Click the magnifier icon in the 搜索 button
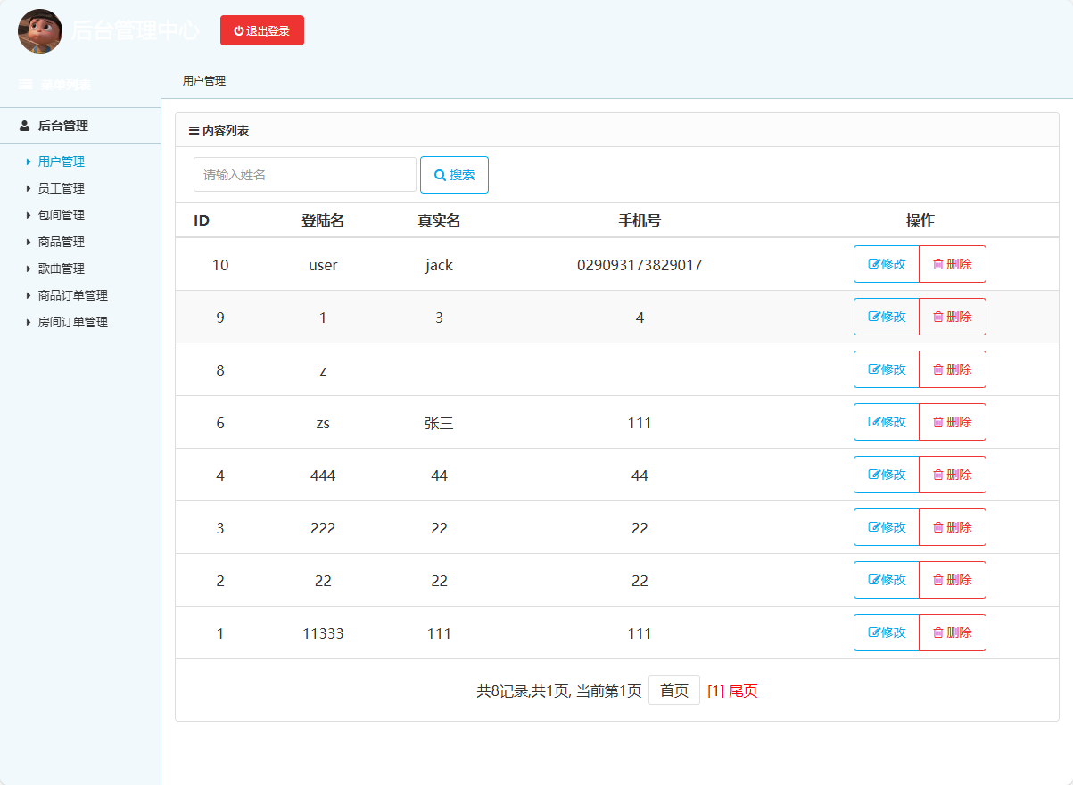 click(x=440, y=174)
